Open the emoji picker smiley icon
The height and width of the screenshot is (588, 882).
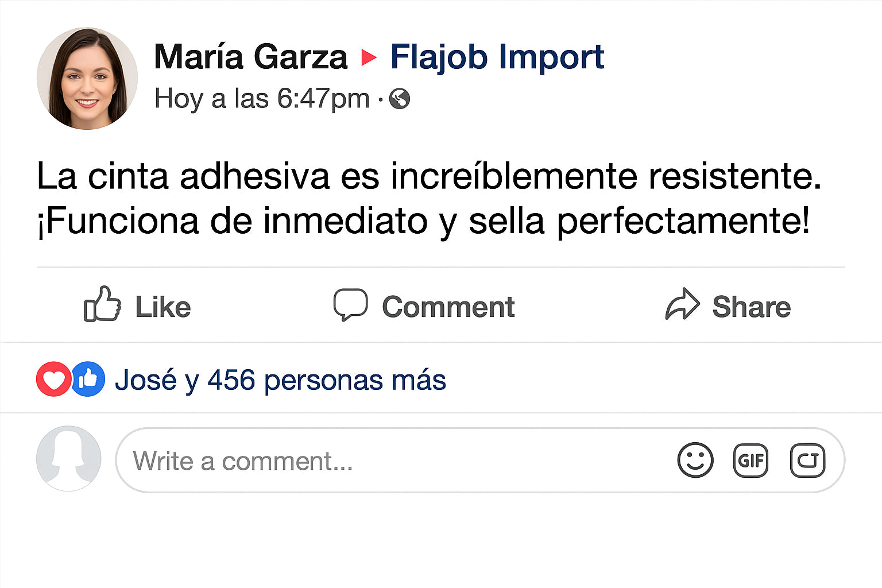tap(695, 460)
